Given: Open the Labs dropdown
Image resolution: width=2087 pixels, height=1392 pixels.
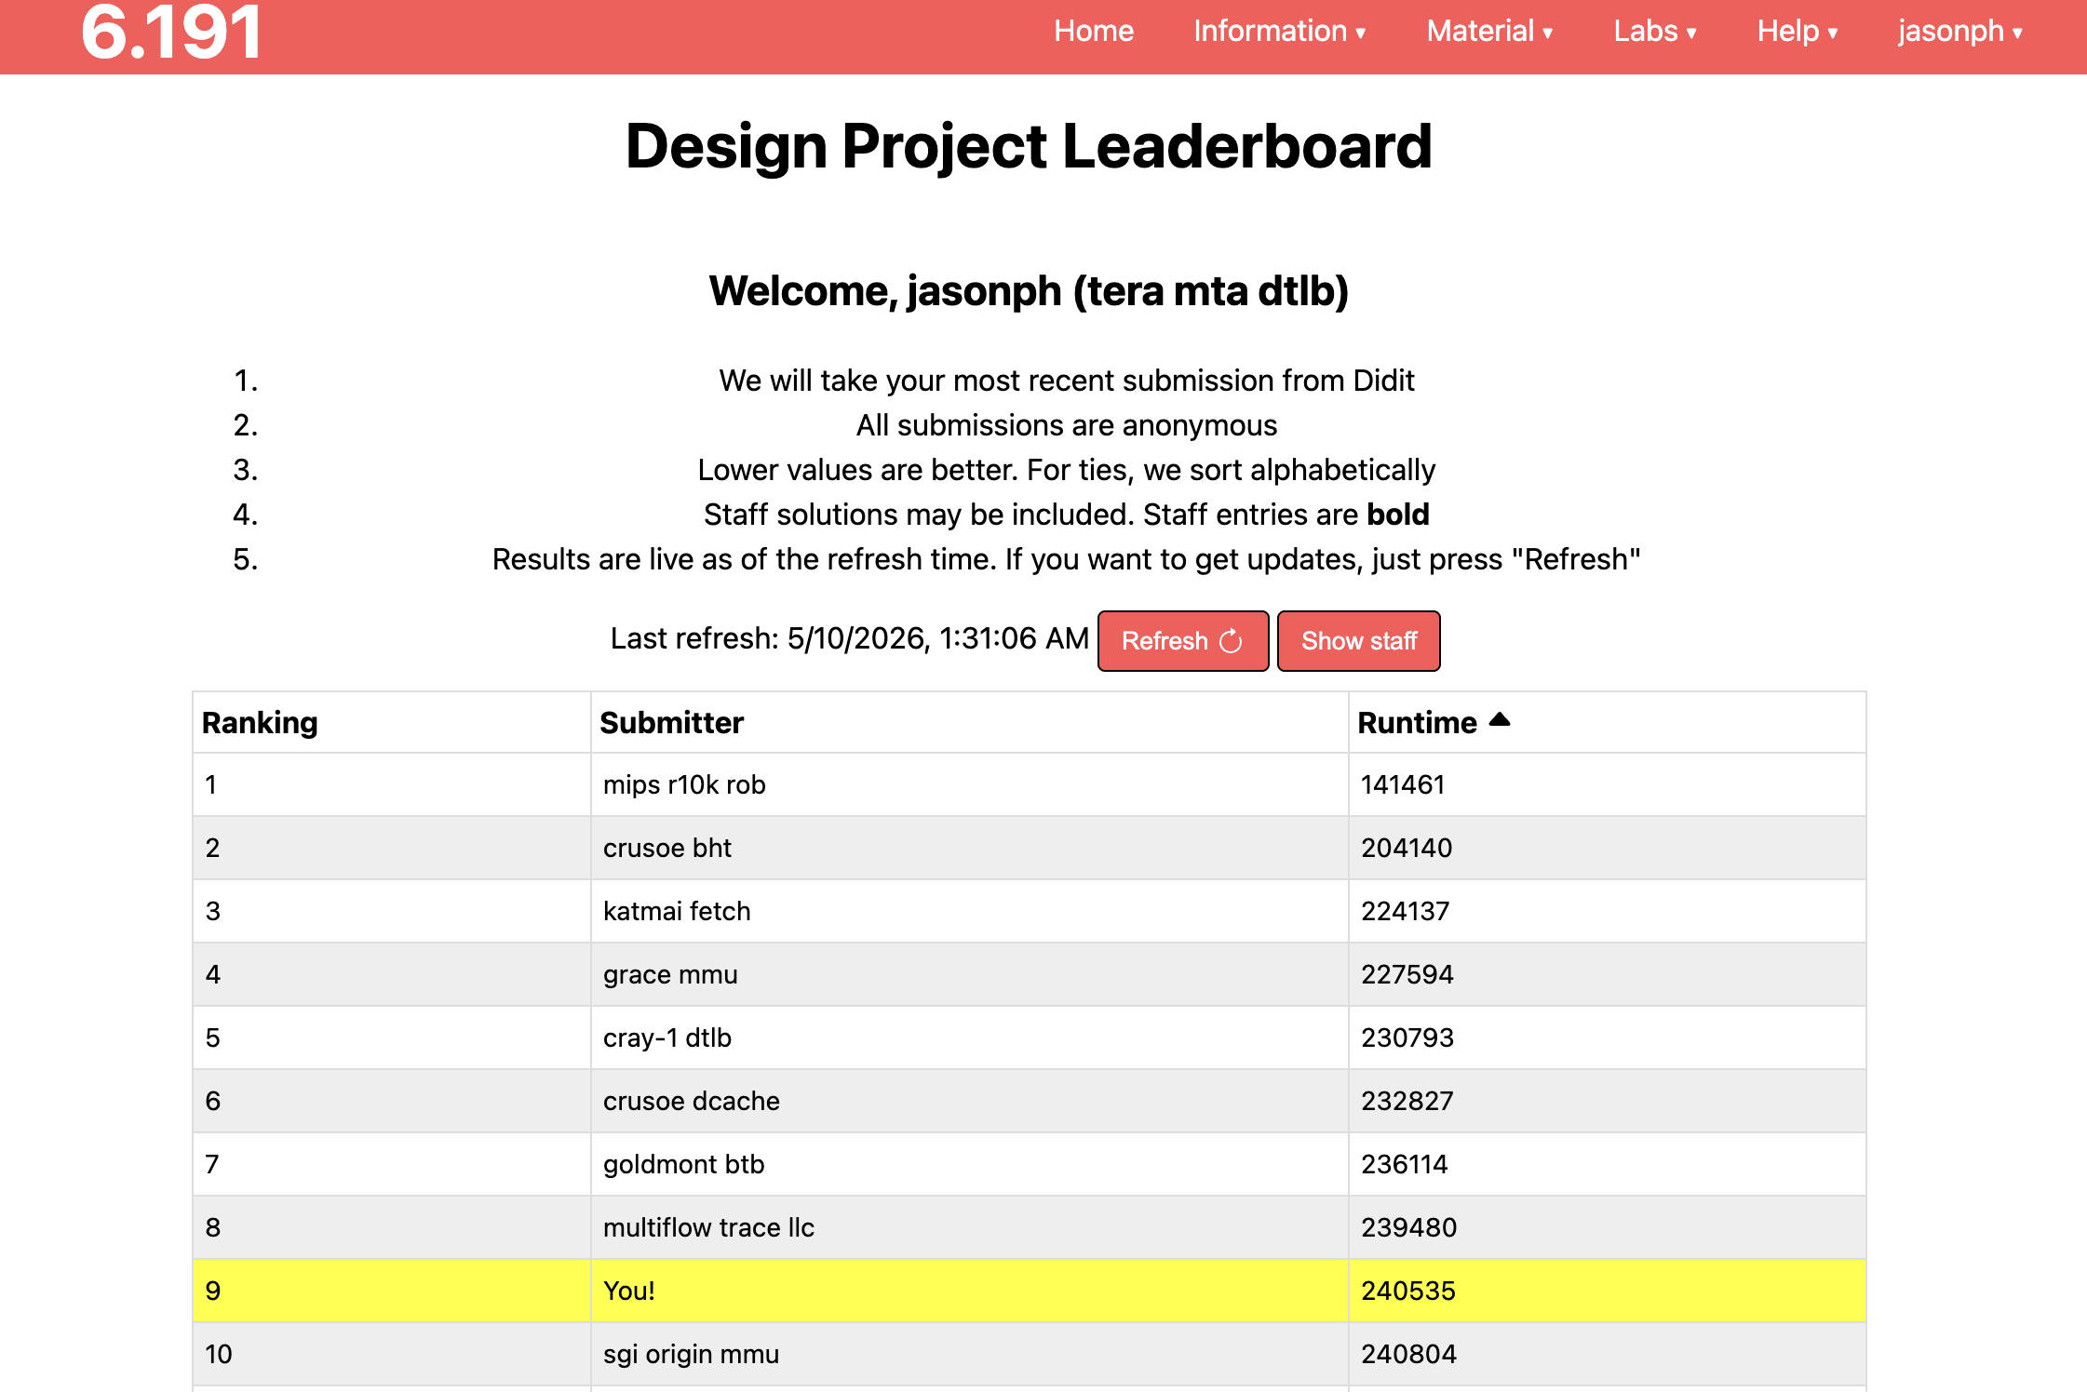Looking at the screenshot, I should 1655,32.
